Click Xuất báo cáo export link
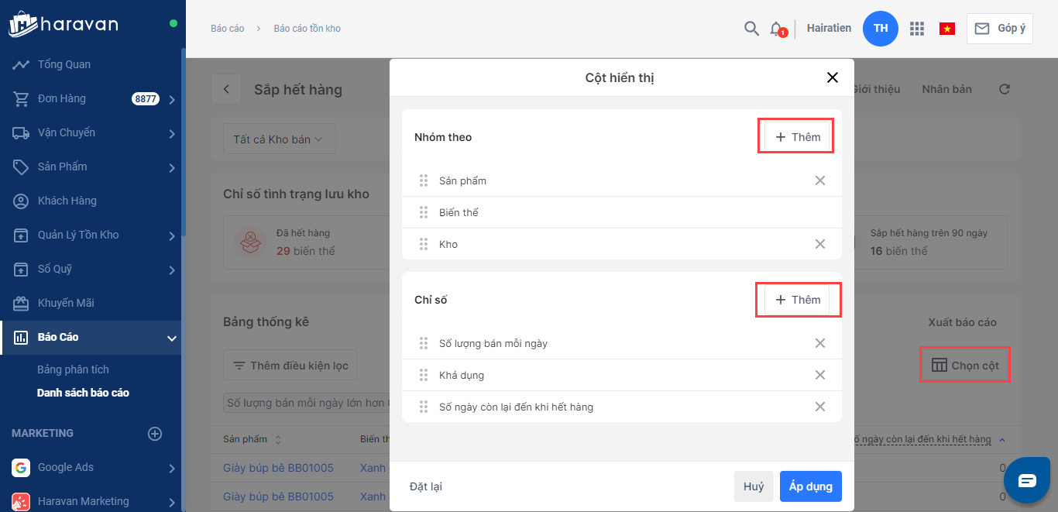The image size is (1058, 512). coord(963,322)
